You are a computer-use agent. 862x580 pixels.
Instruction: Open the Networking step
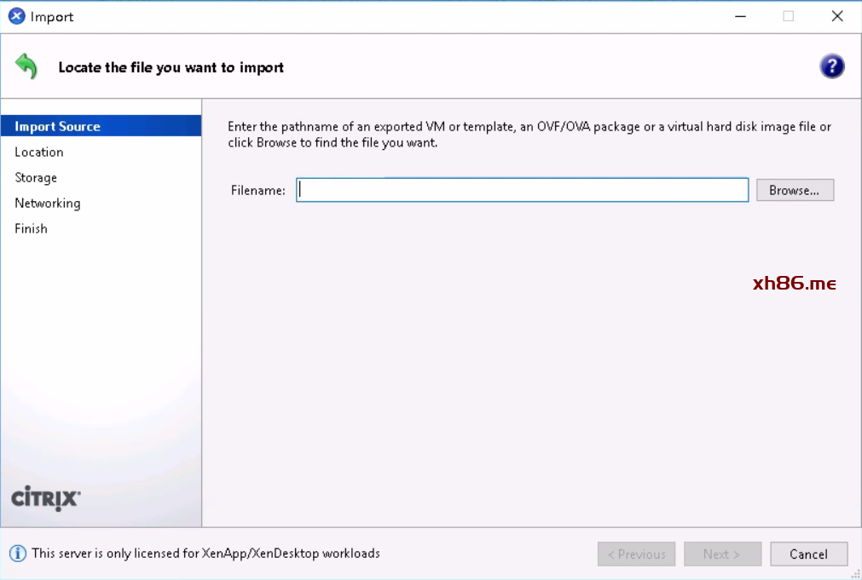[x=48, y=203]
